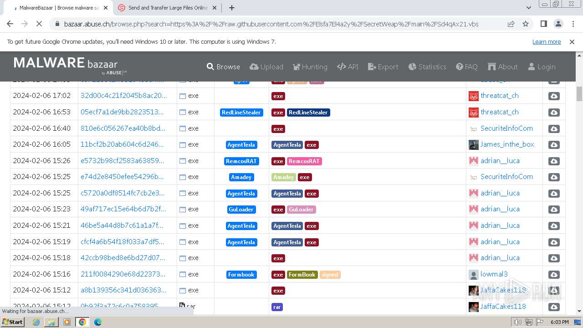Stop page loading with the X button
The width and height of the screenshot is (583, 328).
[39, 24]
